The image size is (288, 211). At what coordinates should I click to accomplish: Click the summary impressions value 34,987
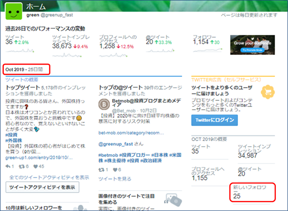[247, 155]
